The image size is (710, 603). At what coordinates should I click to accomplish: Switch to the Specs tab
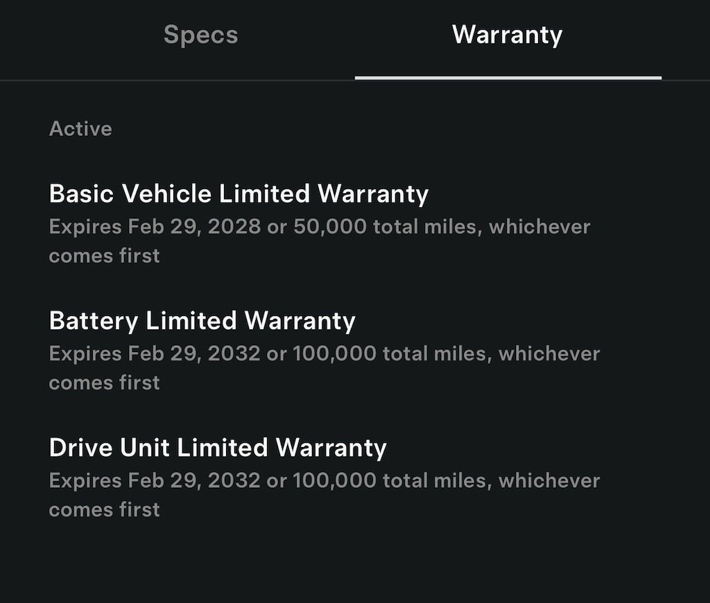click(x=200, y=35)
